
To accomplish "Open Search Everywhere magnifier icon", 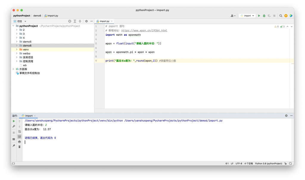I will coord(281,16).
